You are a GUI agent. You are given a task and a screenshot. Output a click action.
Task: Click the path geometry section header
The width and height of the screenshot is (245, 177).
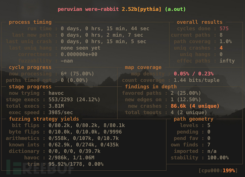pyautogui.click(x=194, y=119)
